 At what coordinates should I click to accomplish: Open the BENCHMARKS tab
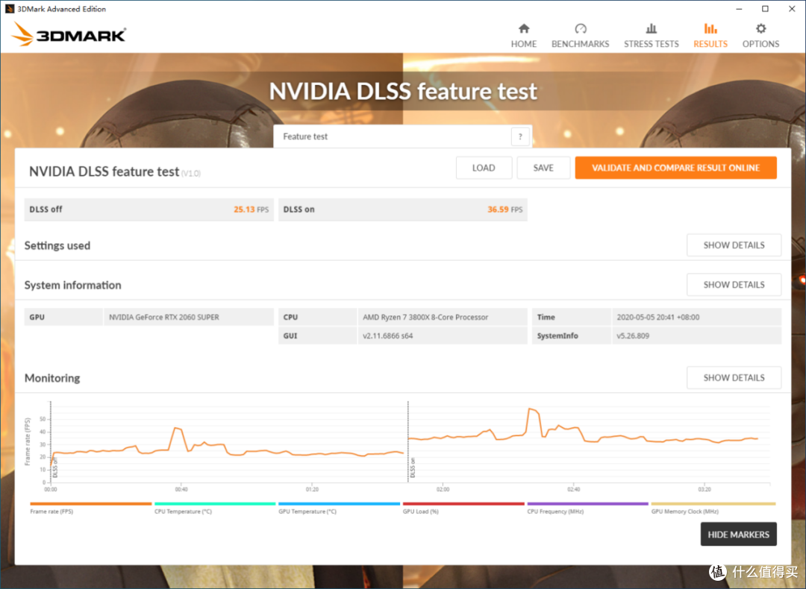coord(580,36)
